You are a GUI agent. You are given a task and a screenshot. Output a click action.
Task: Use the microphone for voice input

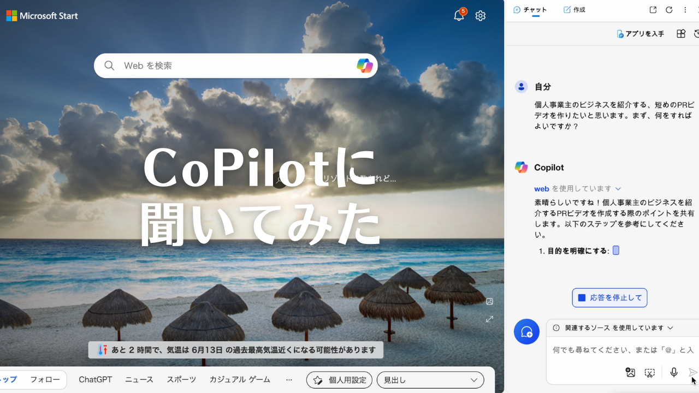(x=674, y=373)
